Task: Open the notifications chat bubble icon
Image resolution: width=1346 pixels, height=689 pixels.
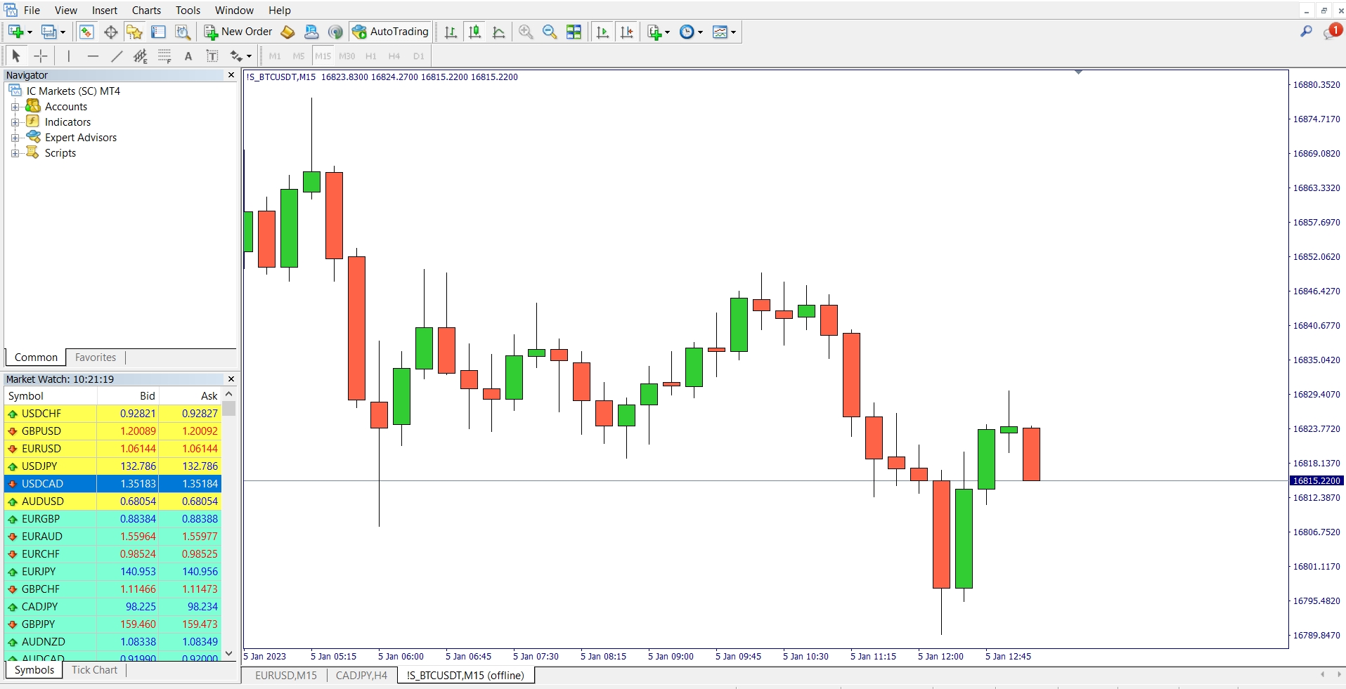Action: click(1332, 32)
